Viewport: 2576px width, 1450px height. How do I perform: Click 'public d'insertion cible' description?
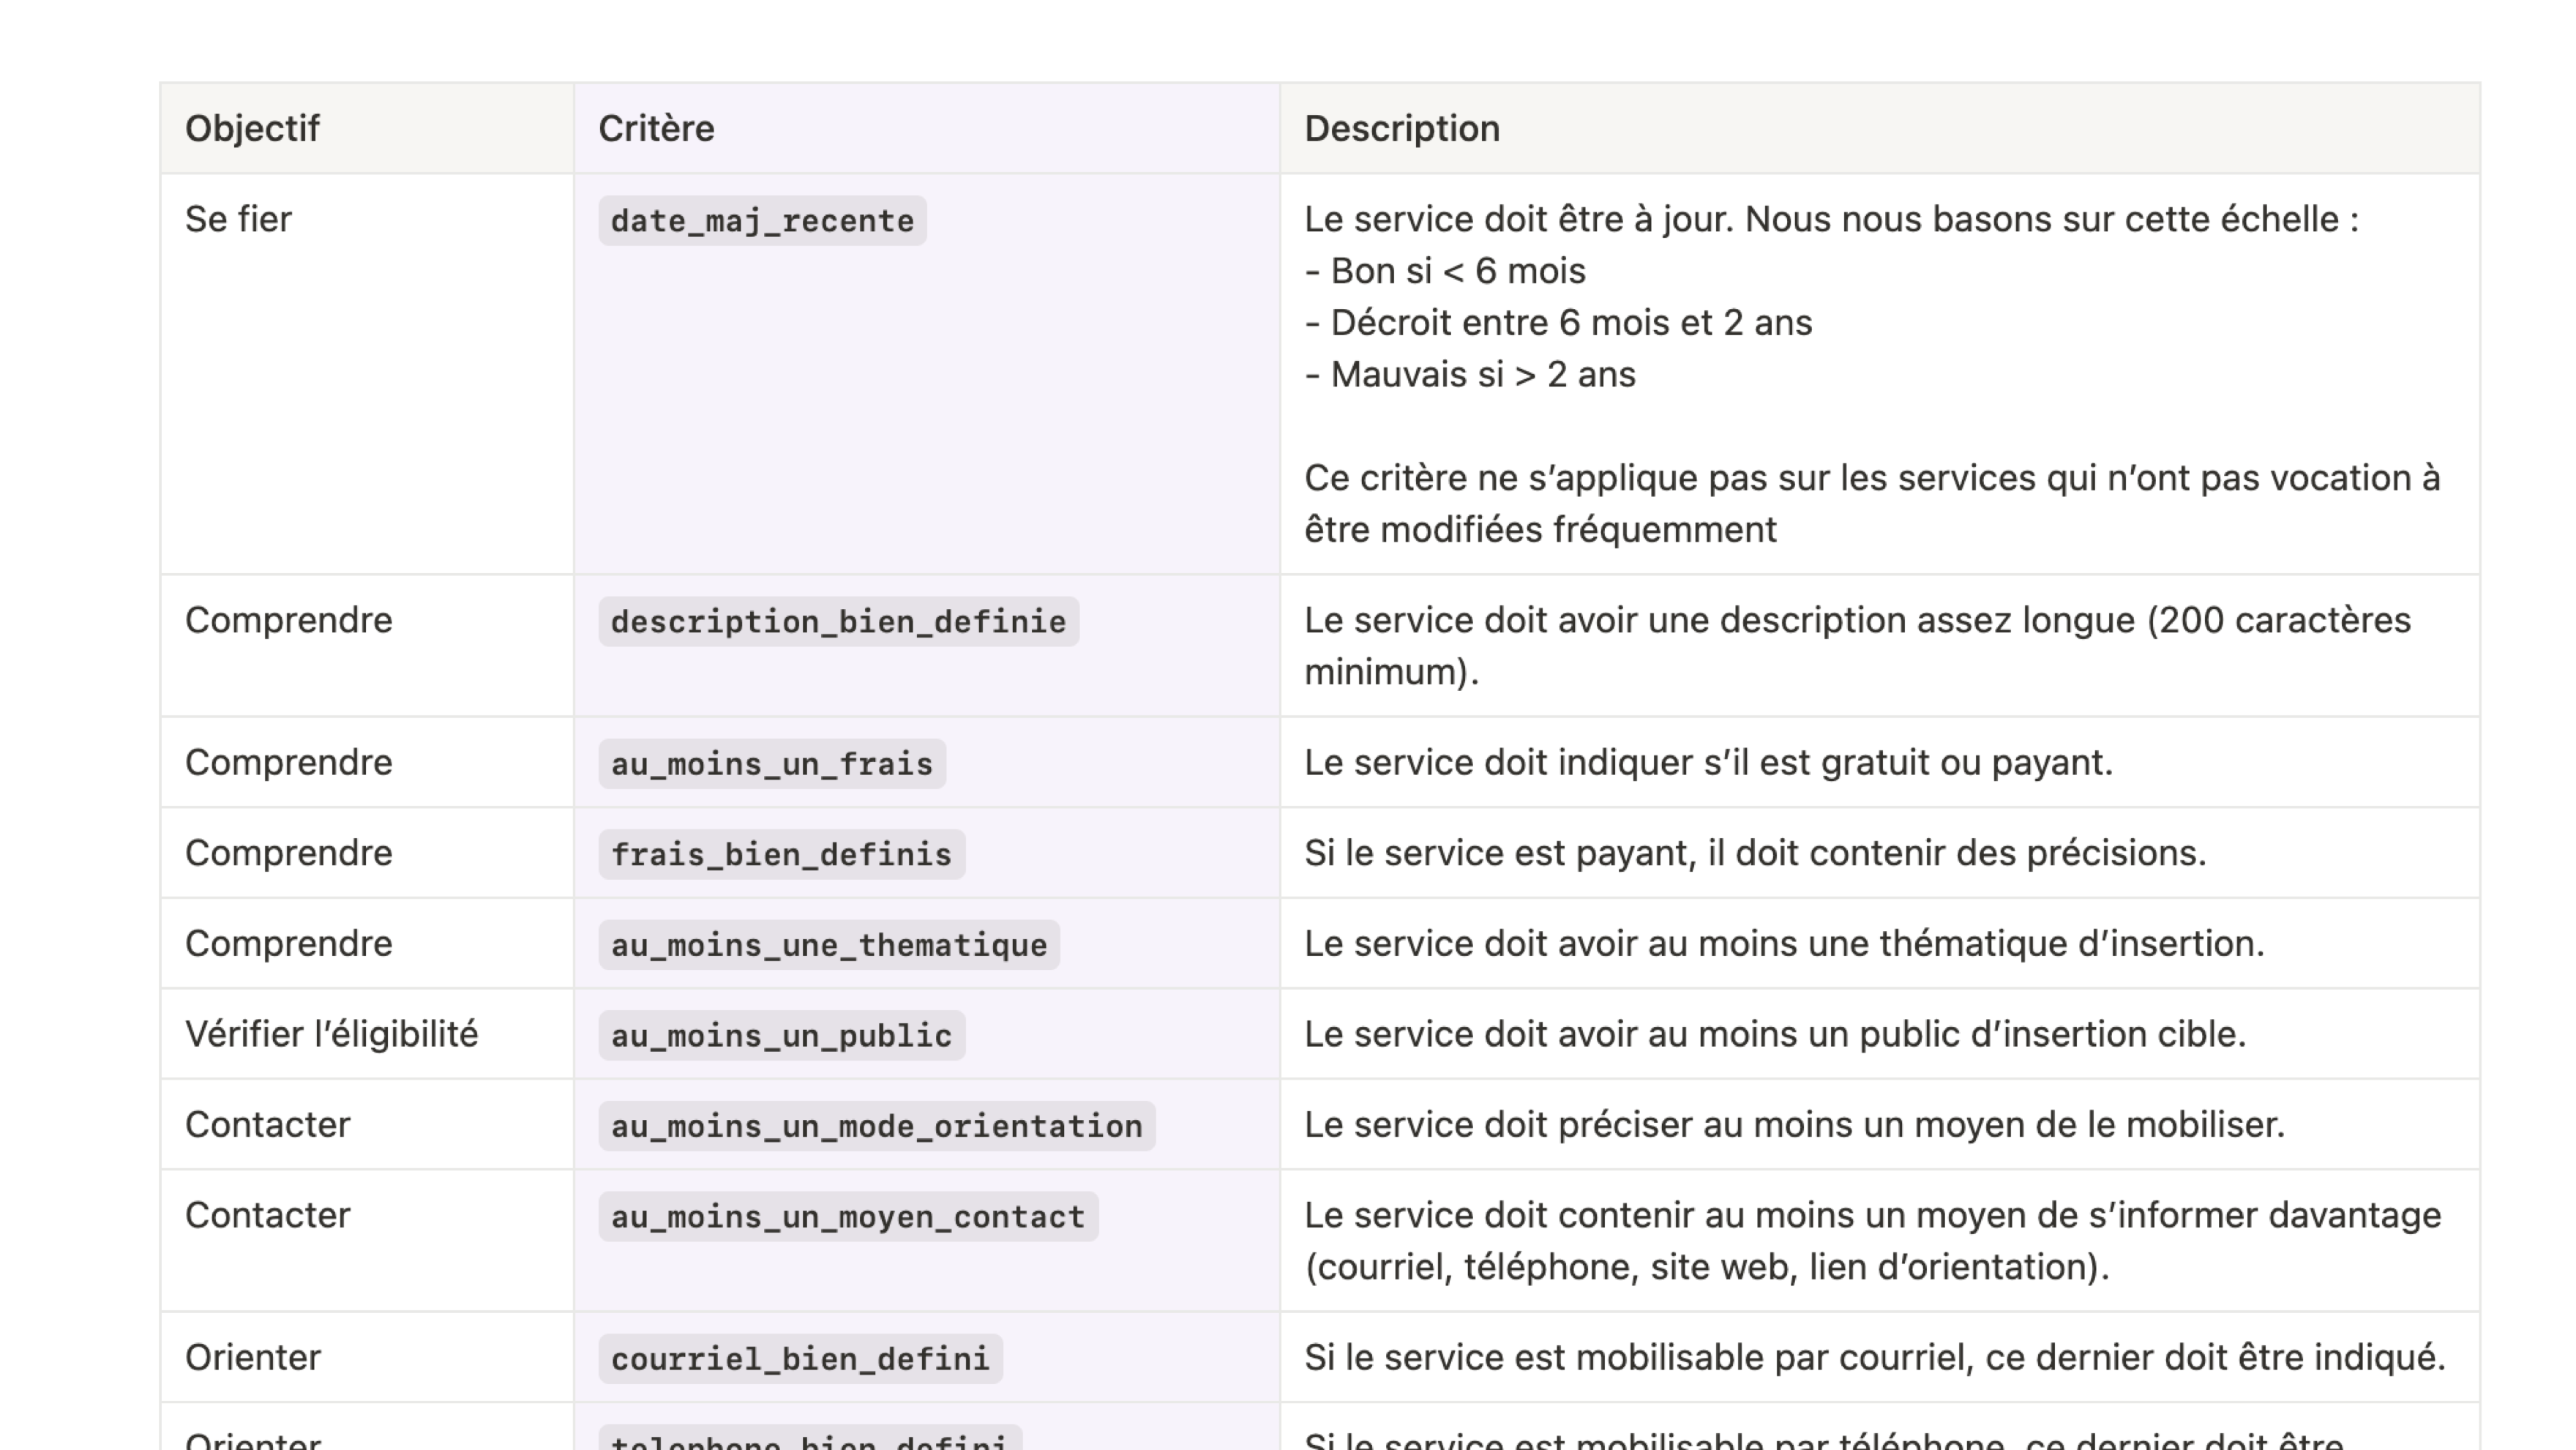tap(1775, 1034)
